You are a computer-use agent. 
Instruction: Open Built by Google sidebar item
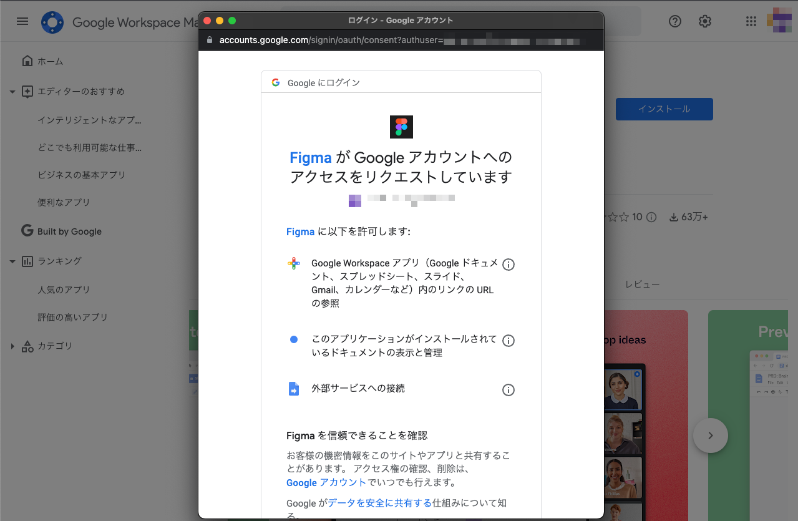69,231
